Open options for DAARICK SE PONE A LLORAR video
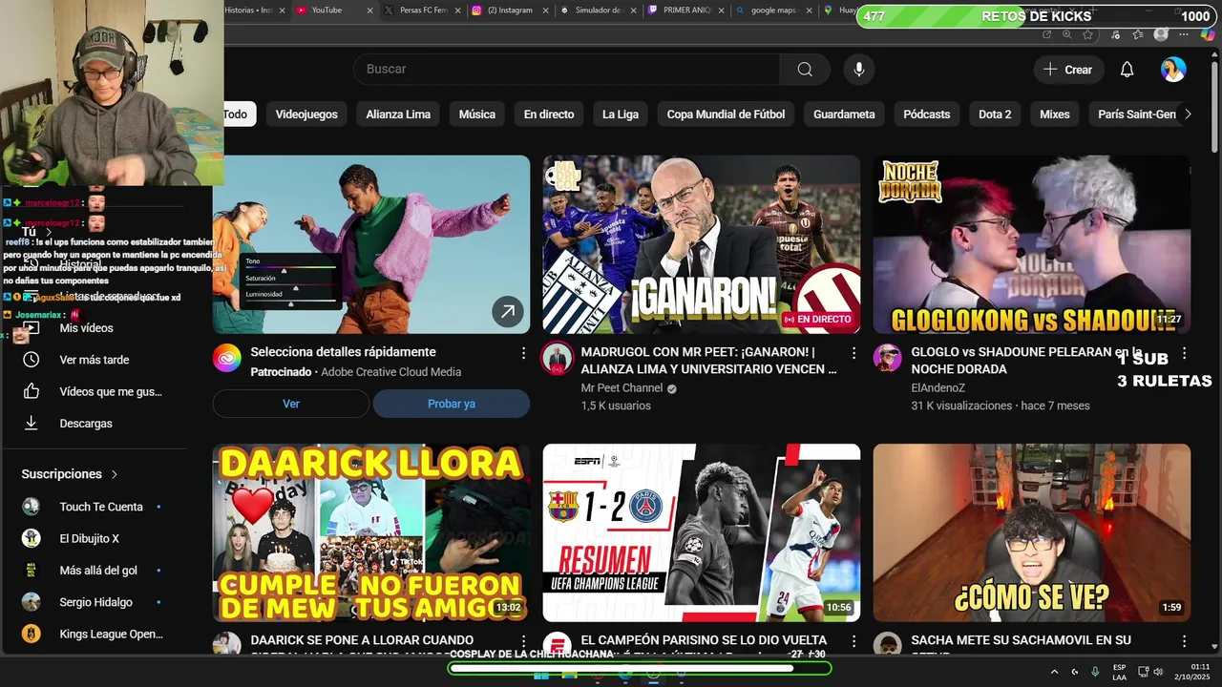The height and width of the screenshot is (687, 1222). [523, 641]
